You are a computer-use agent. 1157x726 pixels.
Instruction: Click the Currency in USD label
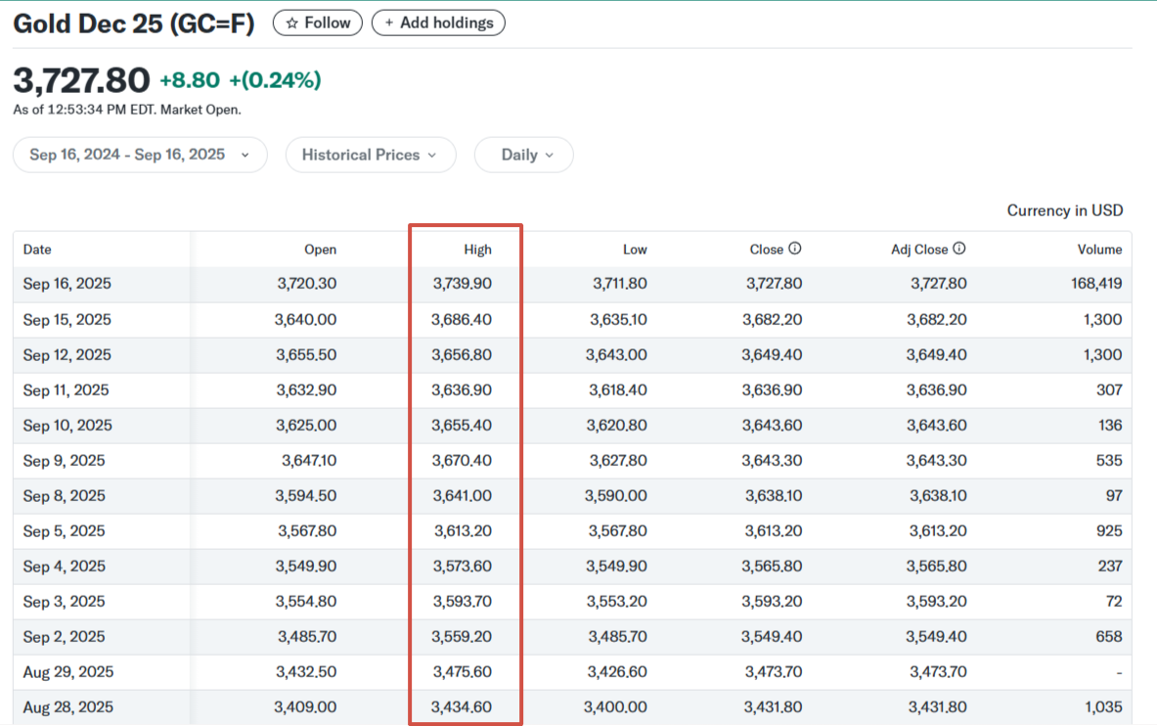(1065, 210)
